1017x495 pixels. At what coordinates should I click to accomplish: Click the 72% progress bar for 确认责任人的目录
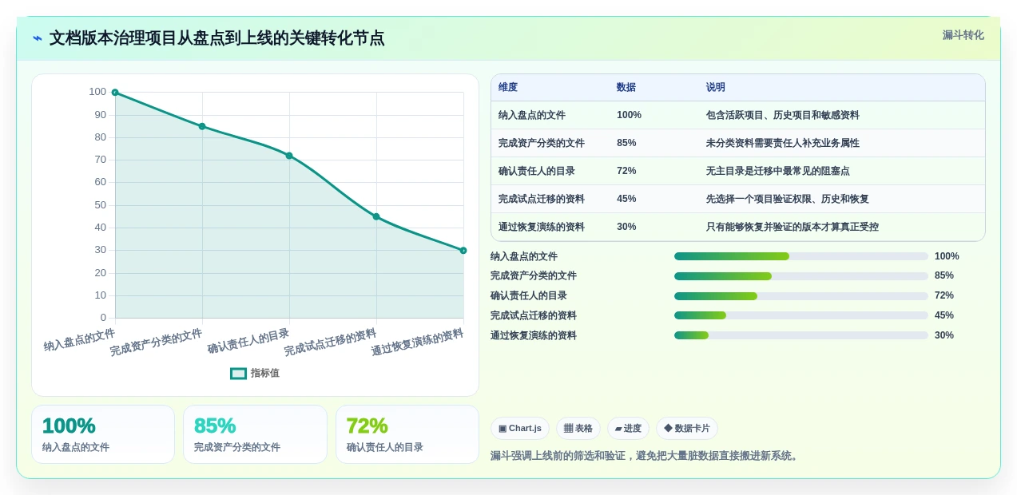[x=801, y=296]
